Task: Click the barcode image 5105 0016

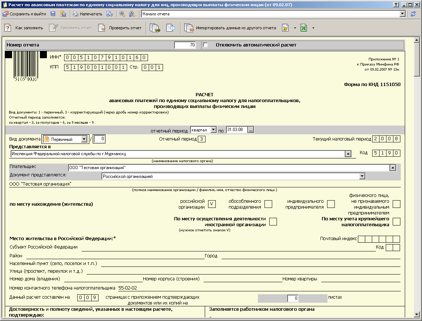Action: click(x=26, y=66)
